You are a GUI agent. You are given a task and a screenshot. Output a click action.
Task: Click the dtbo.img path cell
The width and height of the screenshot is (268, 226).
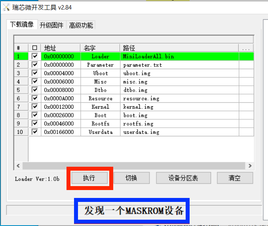click(179, 90)
